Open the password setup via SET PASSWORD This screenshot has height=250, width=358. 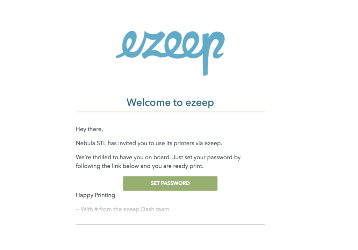click(170, 183)
